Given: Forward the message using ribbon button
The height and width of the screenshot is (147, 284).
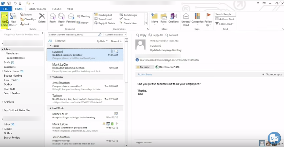Looking at the screenshot, I should pyautogui.click(x=71, y=18).
